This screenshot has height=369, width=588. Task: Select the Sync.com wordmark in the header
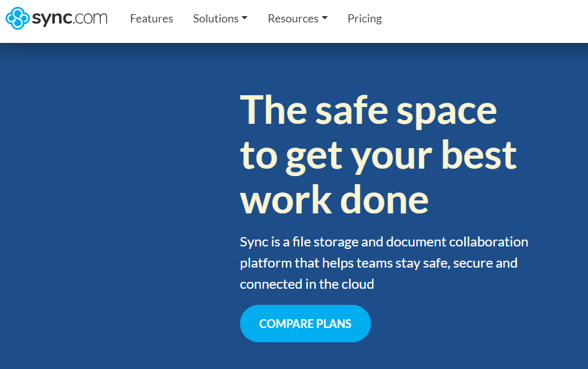click(72, 19)
